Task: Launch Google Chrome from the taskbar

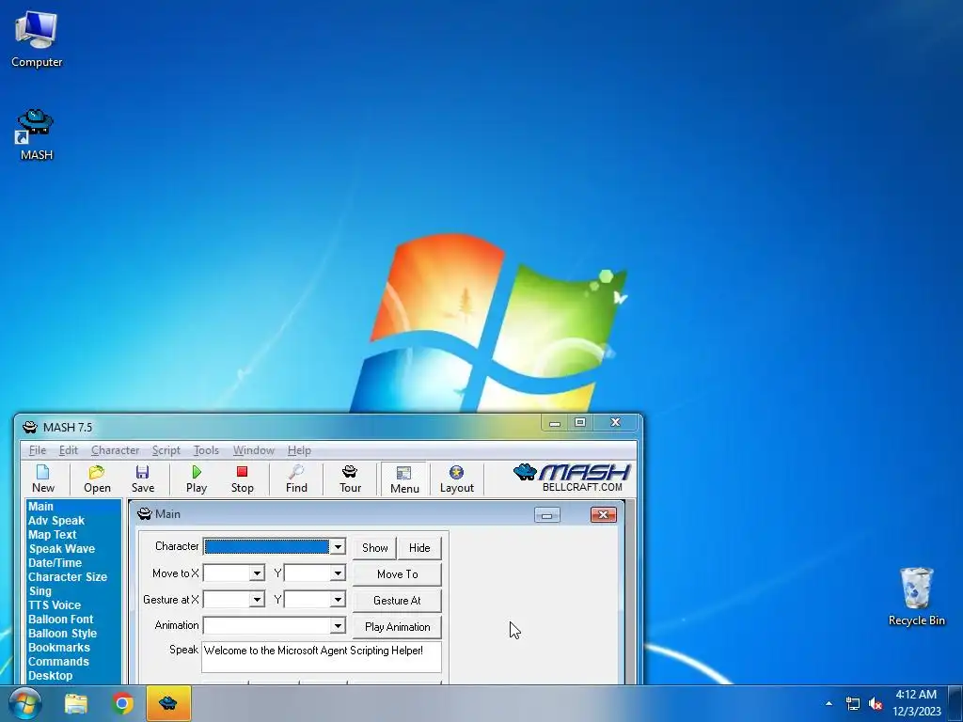Action: [x=122, y=703]
